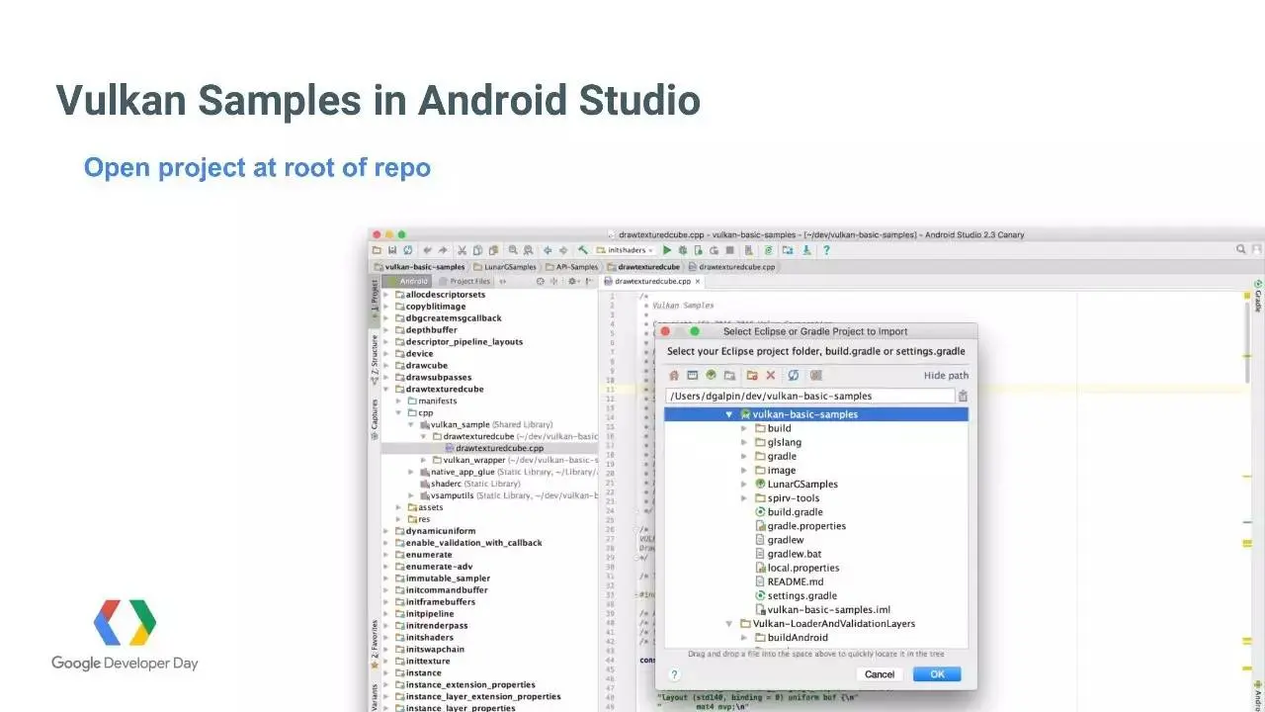Click the red Delete X icon in dialog
The height and width of the screenshot is (712, 1265).
coord(771,376)
